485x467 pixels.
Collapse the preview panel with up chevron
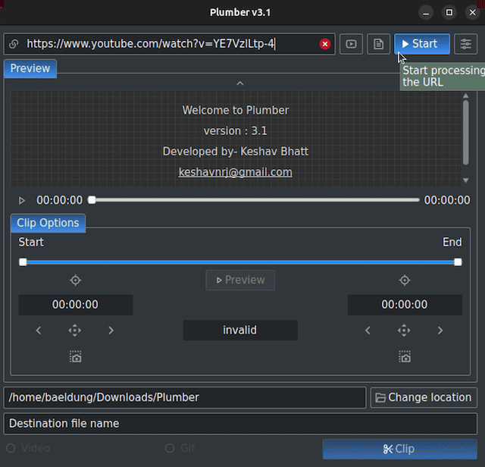tap(239, 83)
